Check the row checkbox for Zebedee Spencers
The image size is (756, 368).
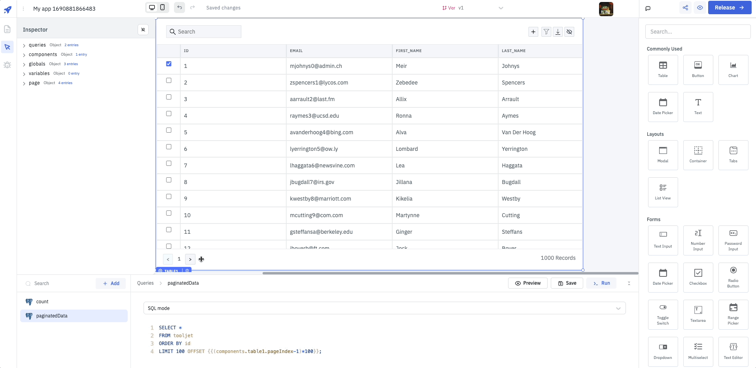click(x=169, y=81)
